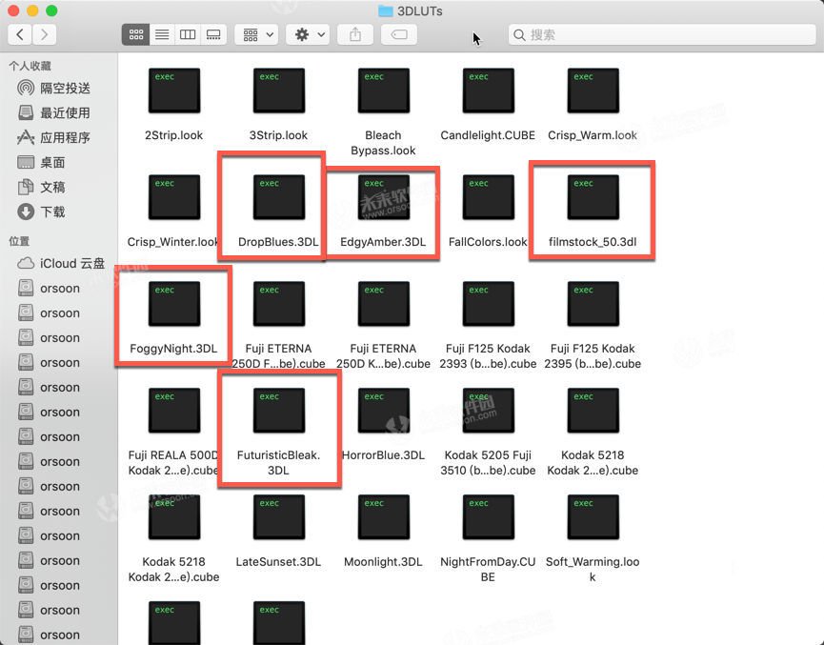Click the 'LateSunset.3DL' file name
The image size is (824, 645).
(x=278, y=562)
